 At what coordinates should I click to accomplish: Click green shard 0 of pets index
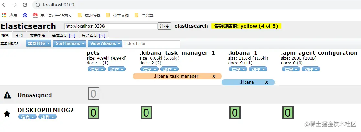tap(93, 112)
